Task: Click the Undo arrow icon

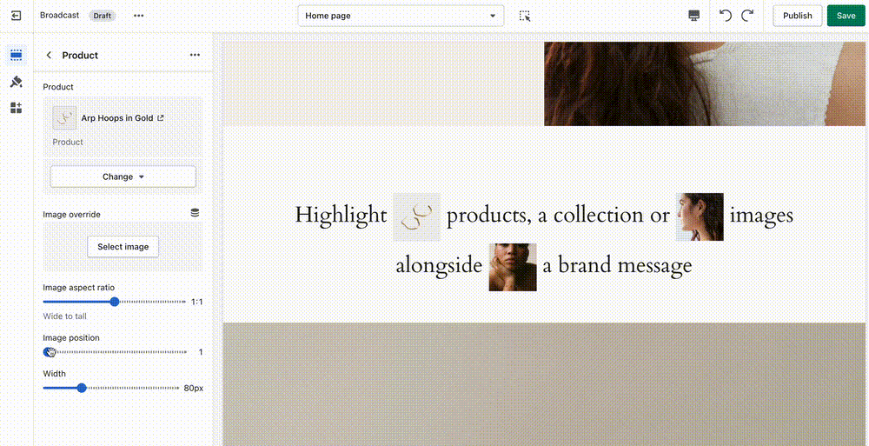Action: tap(726, 16)
